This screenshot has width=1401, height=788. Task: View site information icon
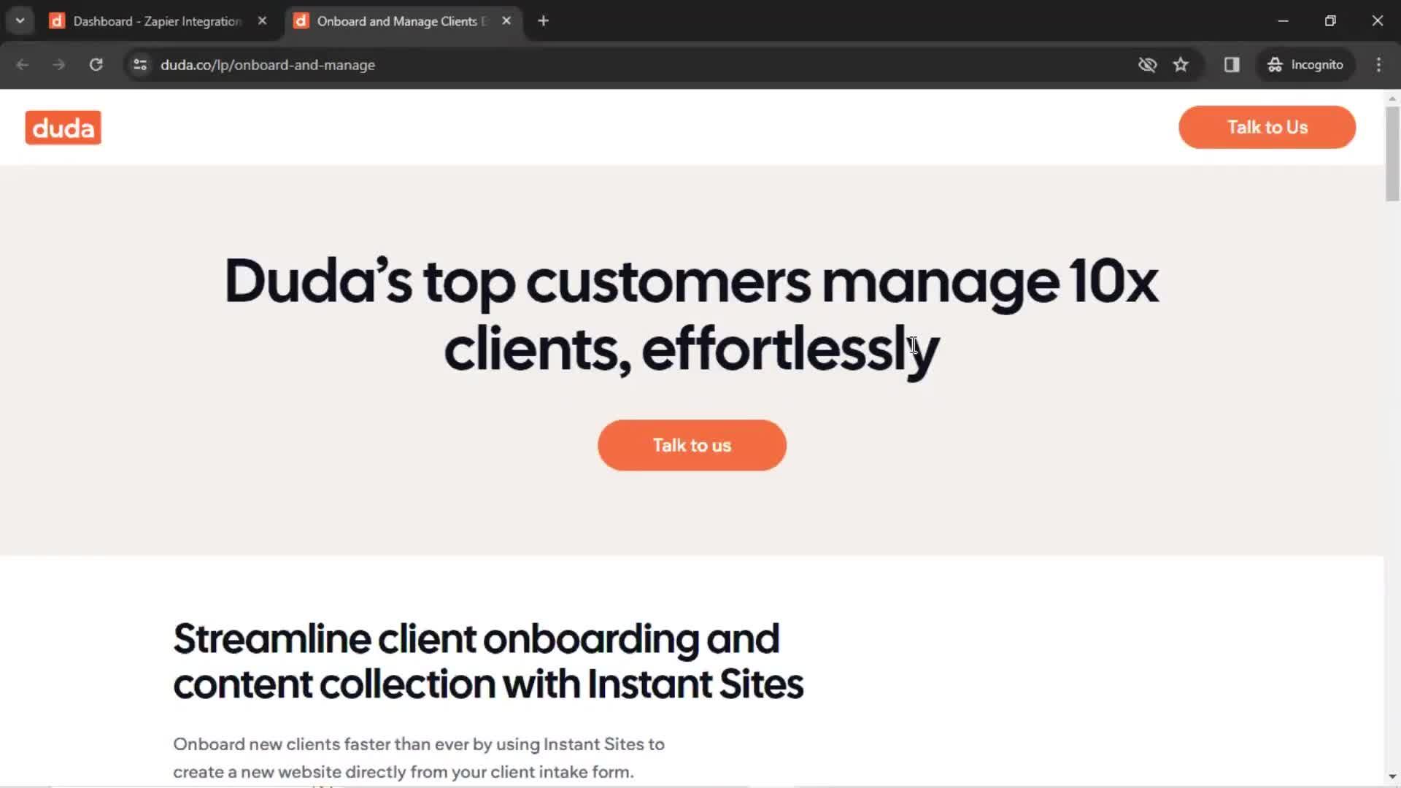(x=140, y=65)
